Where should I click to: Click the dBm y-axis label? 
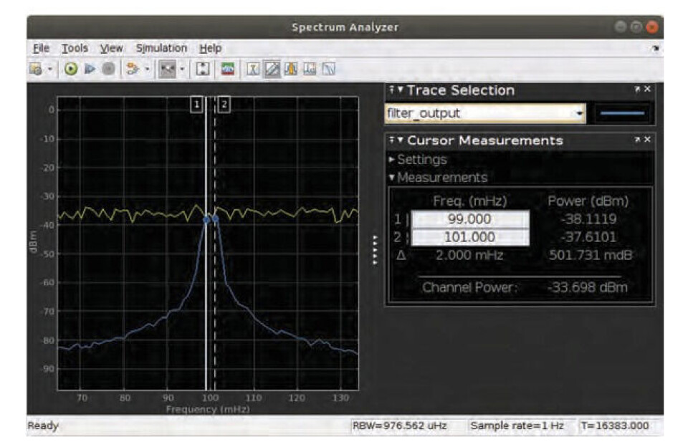32,241
